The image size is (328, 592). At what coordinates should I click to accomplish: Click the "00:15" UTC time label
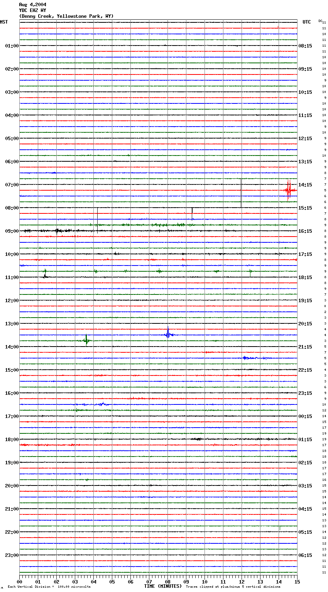tap(305, 416)
